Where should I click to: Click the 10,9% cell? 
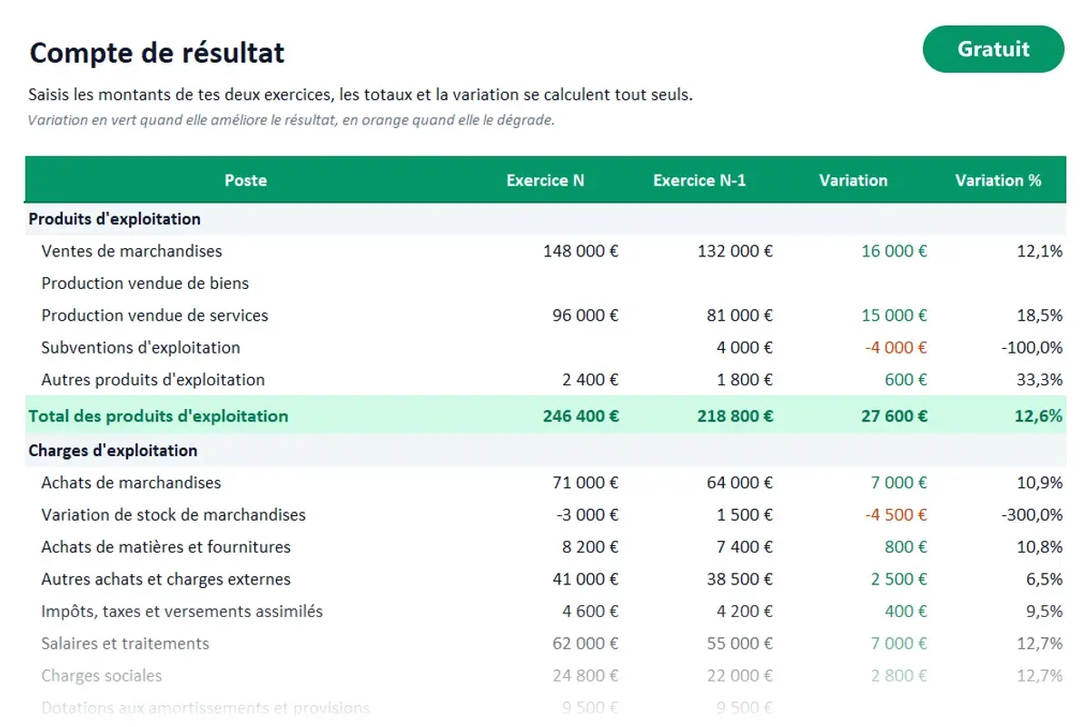(x=1039, y=483)
